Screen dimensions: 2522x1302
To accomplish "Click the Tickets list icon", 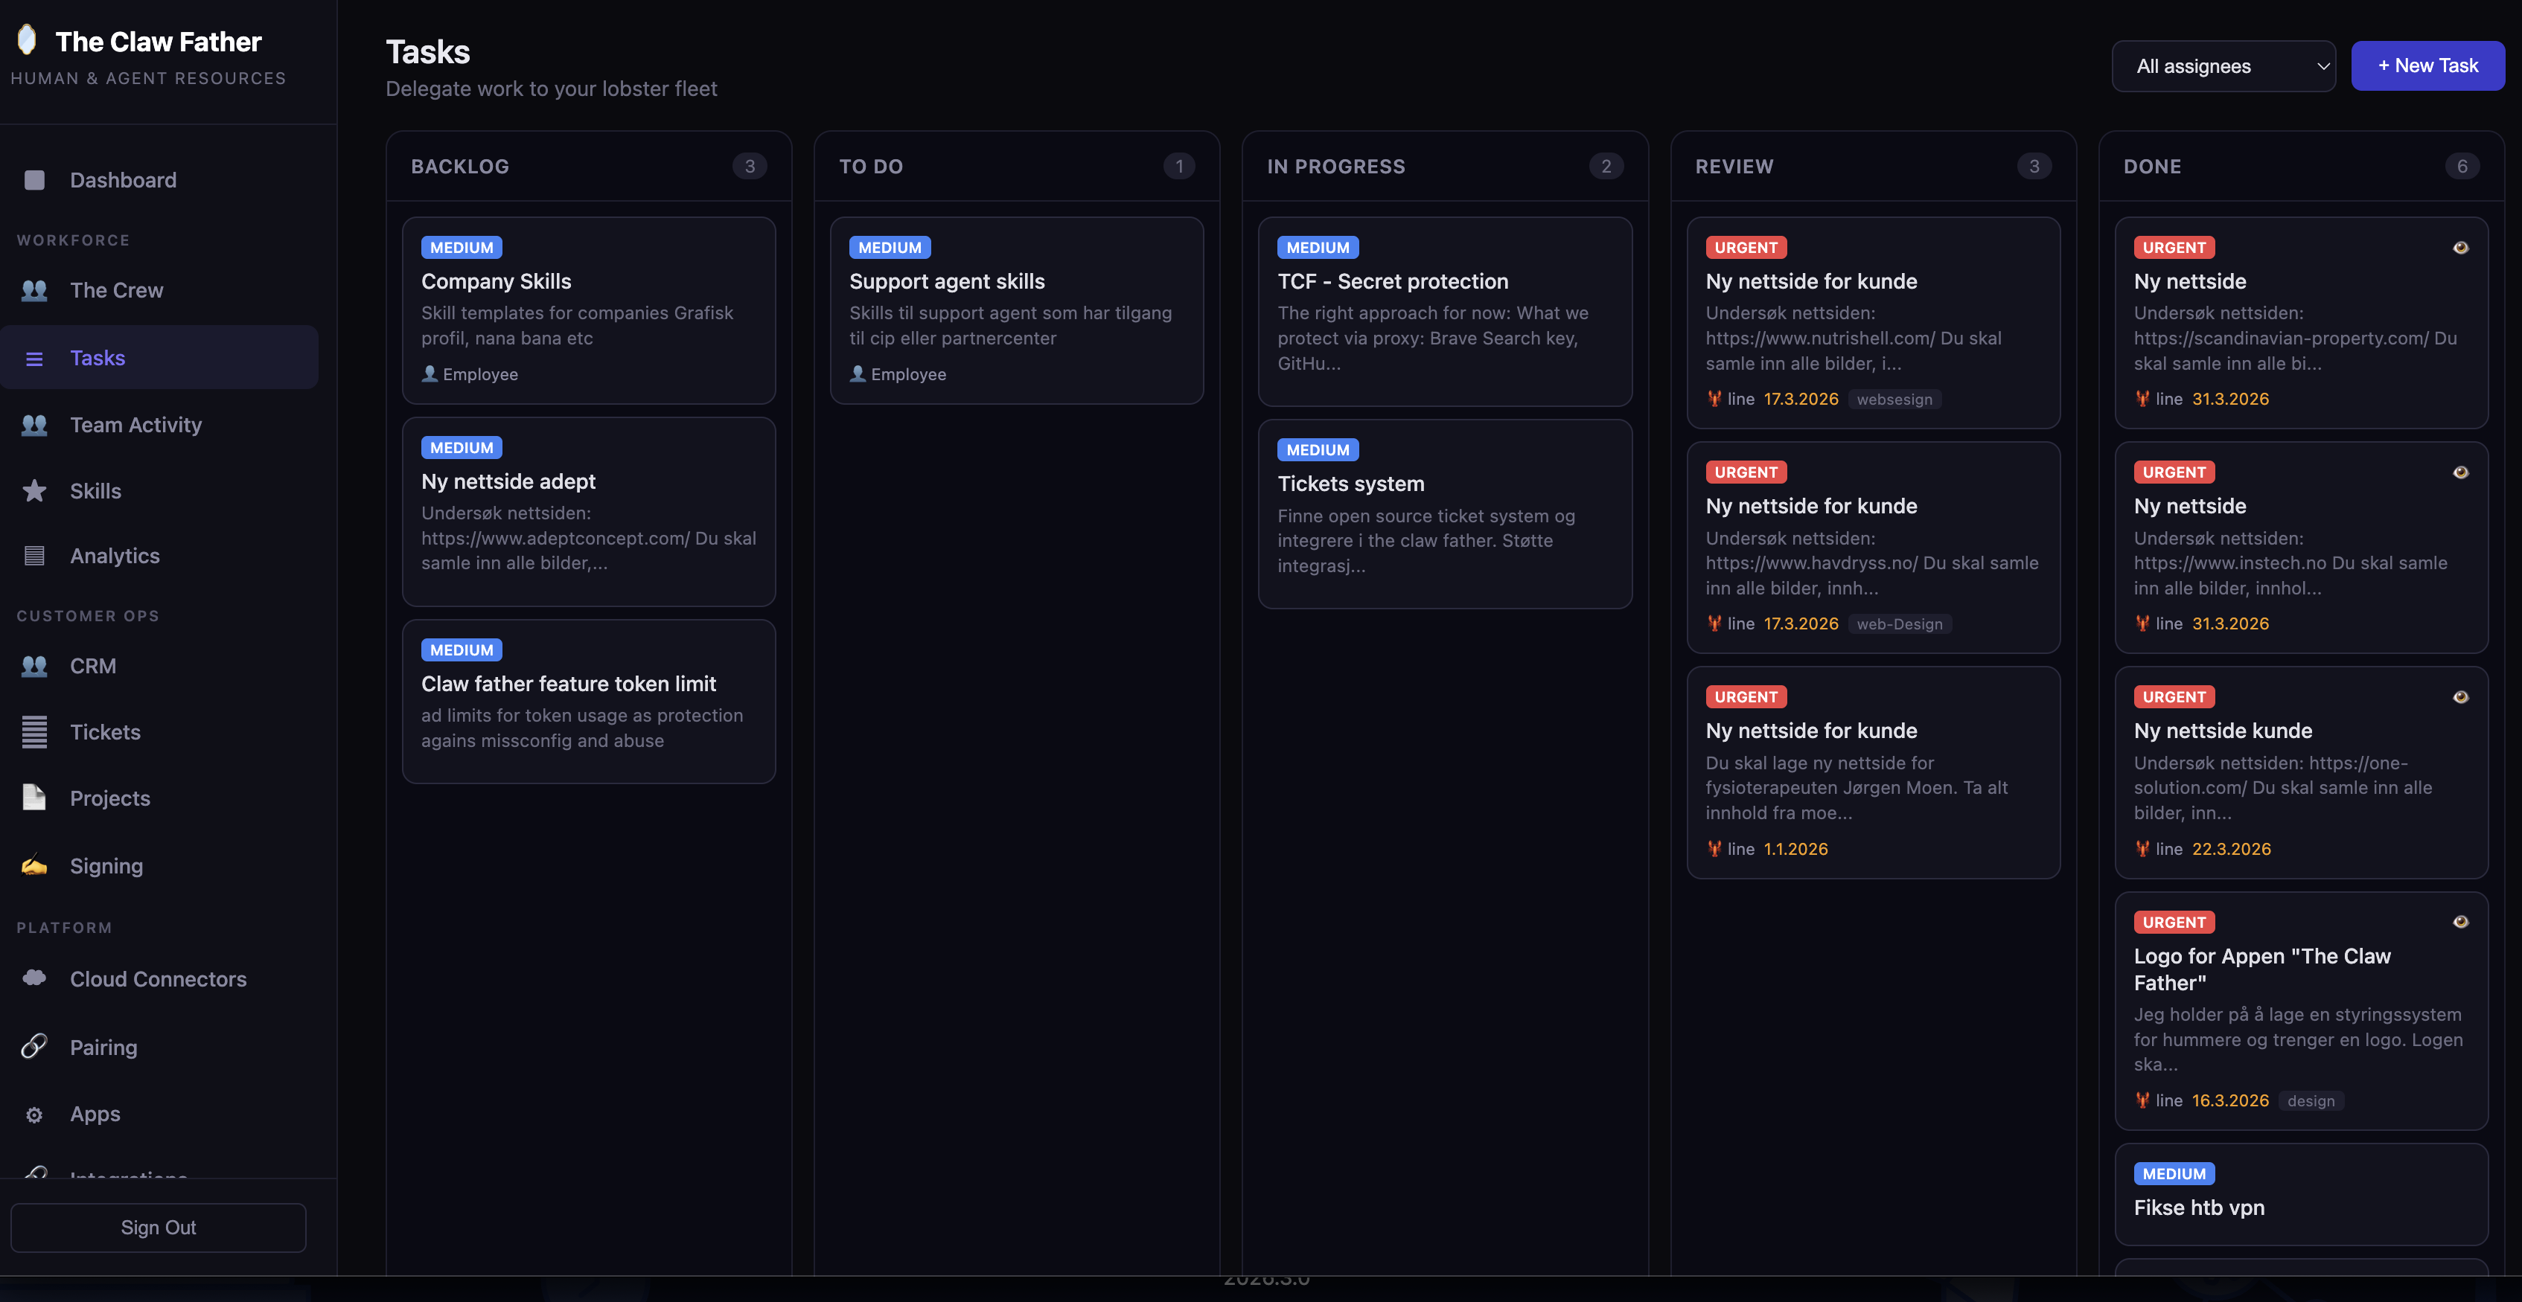I will pyautogui.click(x=34, y=731).
